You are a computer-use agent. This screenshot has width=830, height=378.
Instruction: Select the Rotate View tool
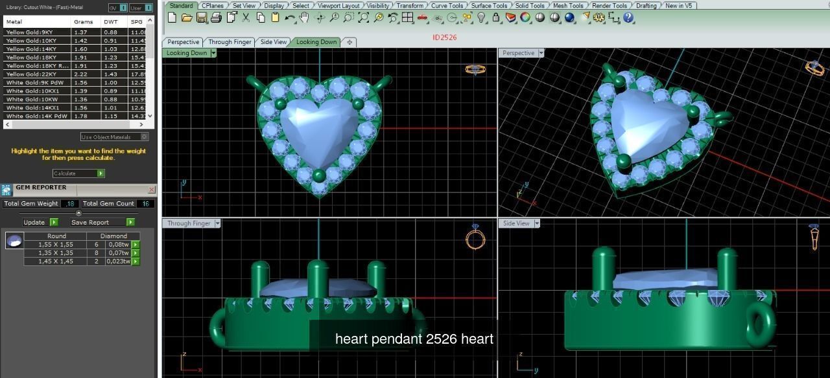(x=320, y=17)
